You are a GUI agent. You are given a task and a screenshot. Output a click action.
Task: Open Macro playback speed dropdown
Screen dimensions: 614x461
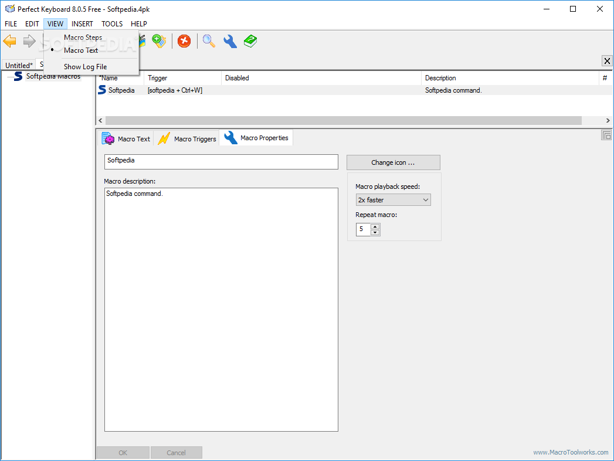coord(393,200)
